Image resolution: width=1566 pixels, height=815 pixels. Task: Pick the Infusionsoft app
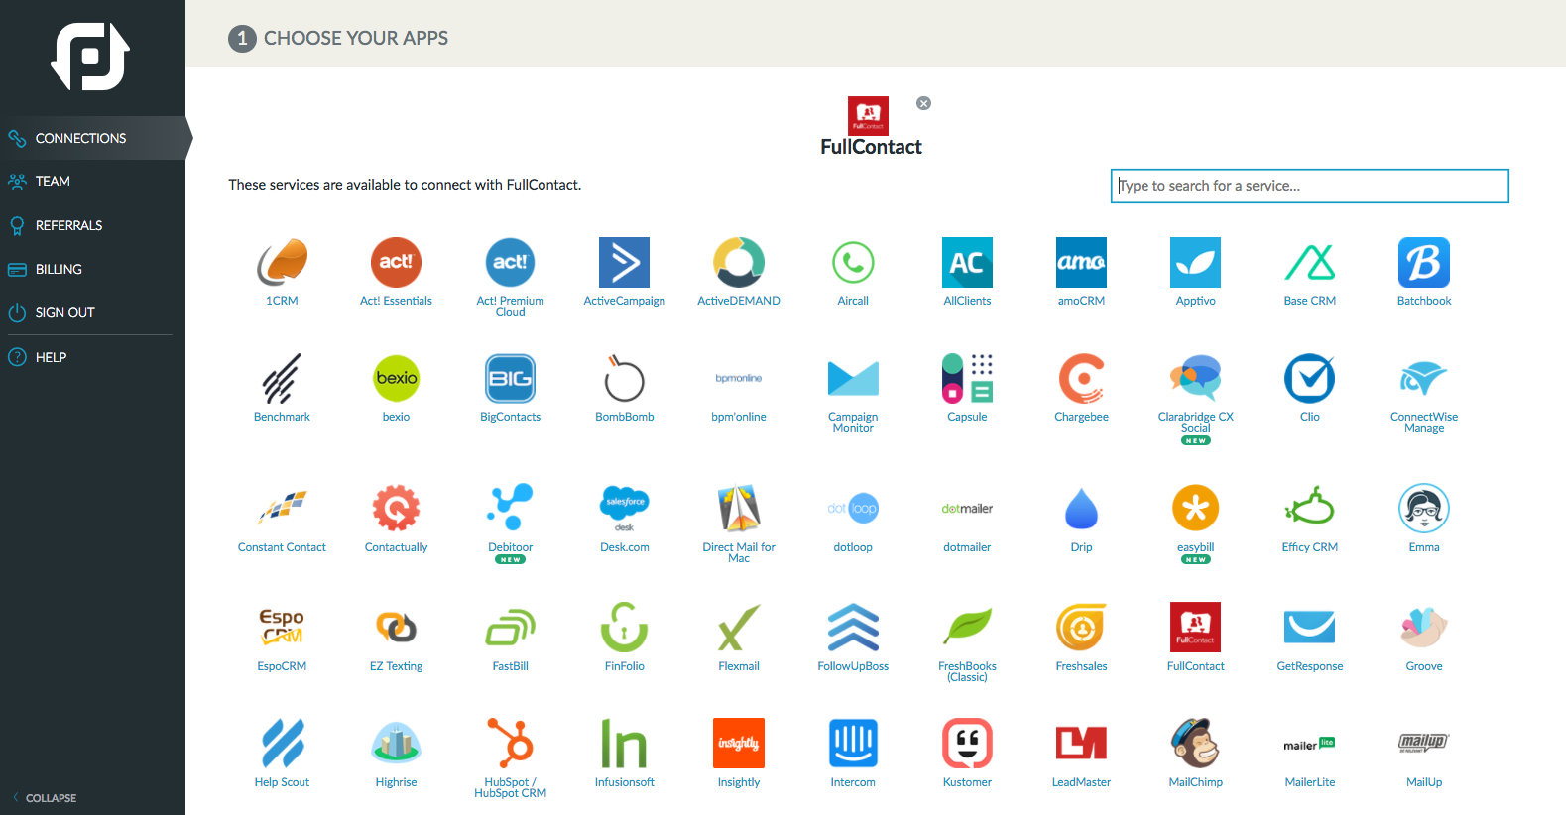coord(624,743)
